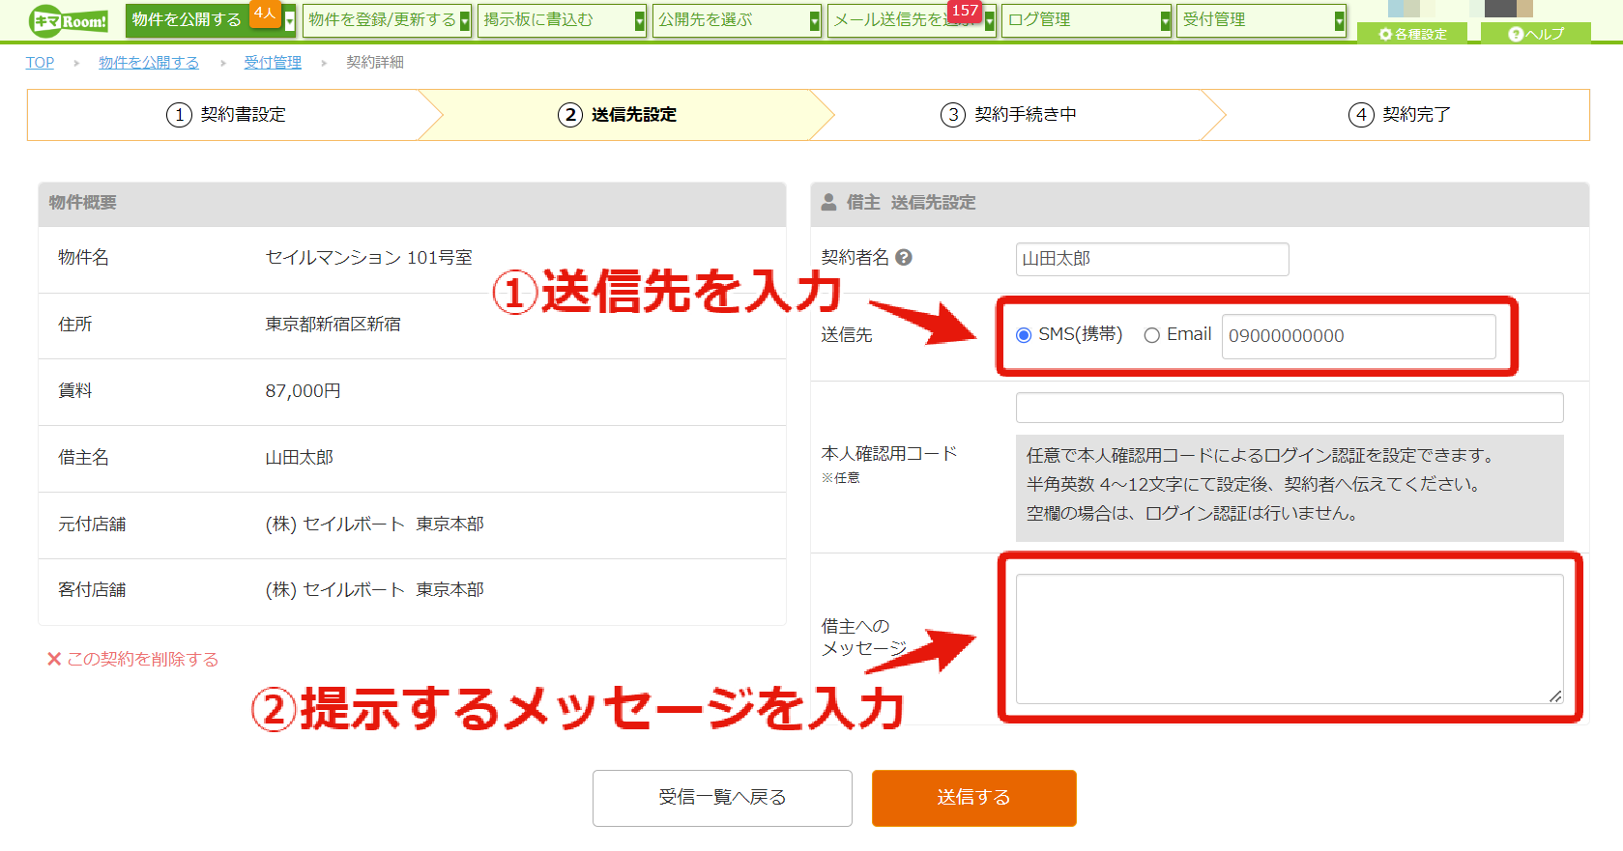This screenshot has width=1623, height=851.
Task: Click the red X delete contract icon
Action: tap(54, 659)
